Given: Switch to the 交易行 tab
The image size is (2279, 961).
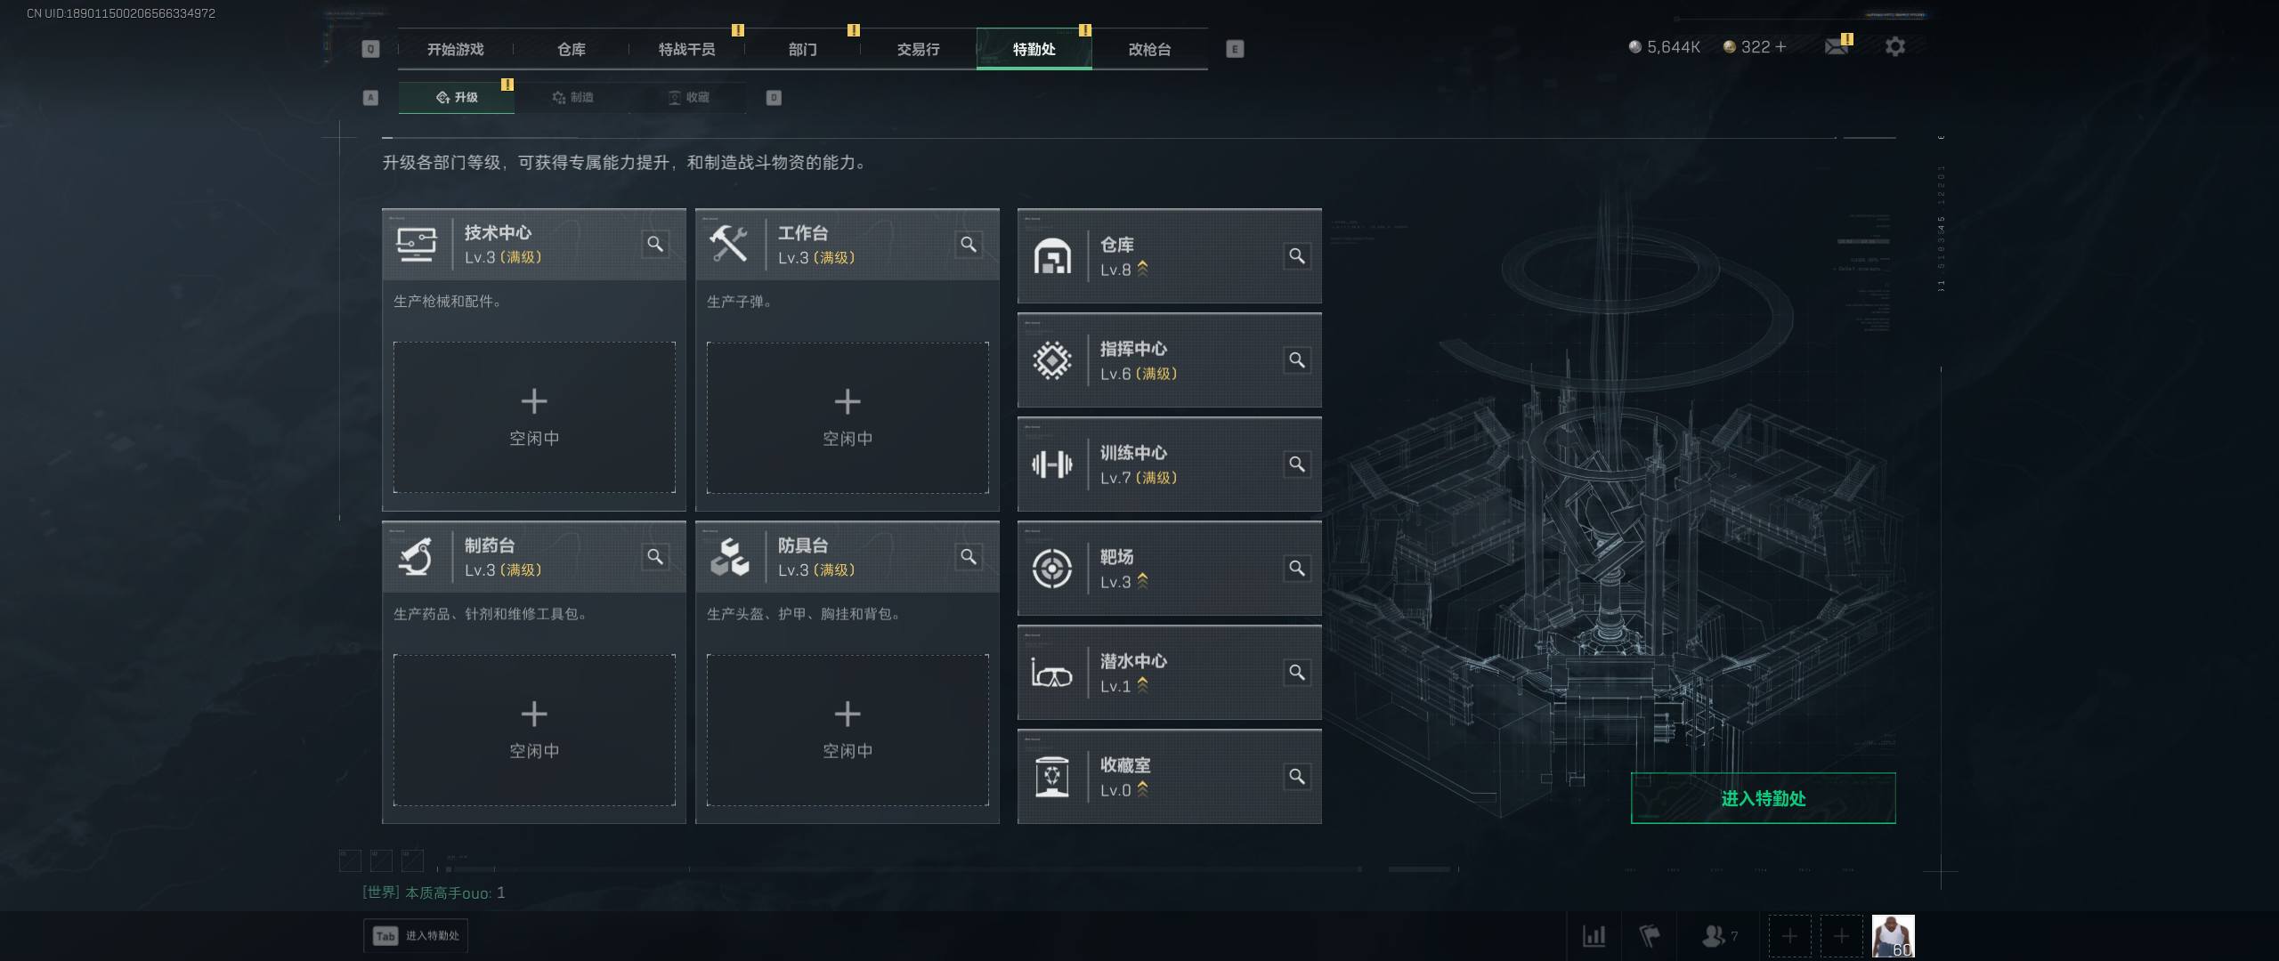Looking at the screenshot, I should coord(918,49).
